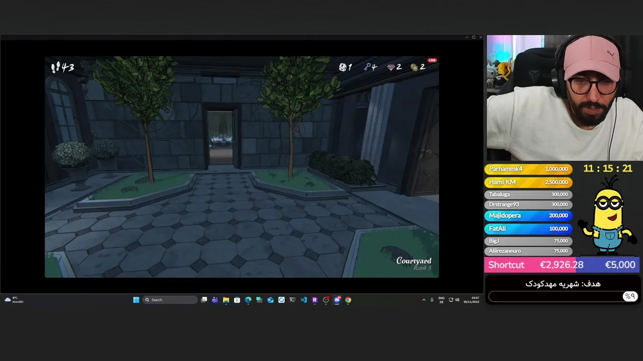Image resolution: width=643 pixels, height=361 pixels.
Task: Switch the ENG DE input language
Action: click(x=441, y=300)
